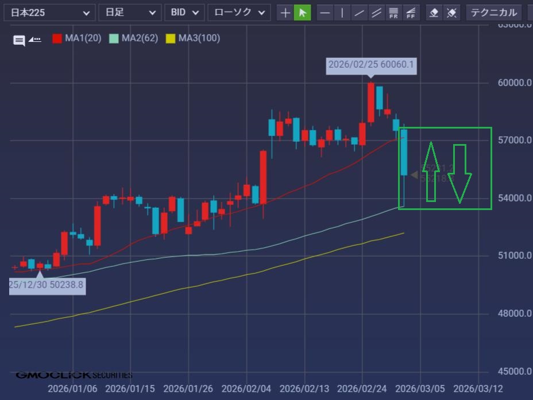Click the 2026/02/25 60060.1 high price marker
Viewport: 533px width, 400px height.
tap(370, 65)
